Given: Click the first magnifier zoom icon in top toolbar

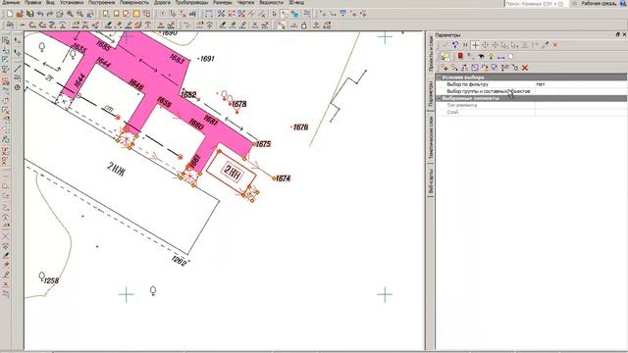Looking at the screenshot, I should click(70, 14).
